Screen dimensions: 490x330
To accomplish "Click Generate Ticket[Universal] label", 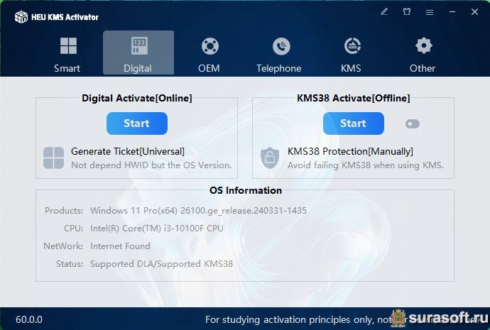I will click(128, 151).
